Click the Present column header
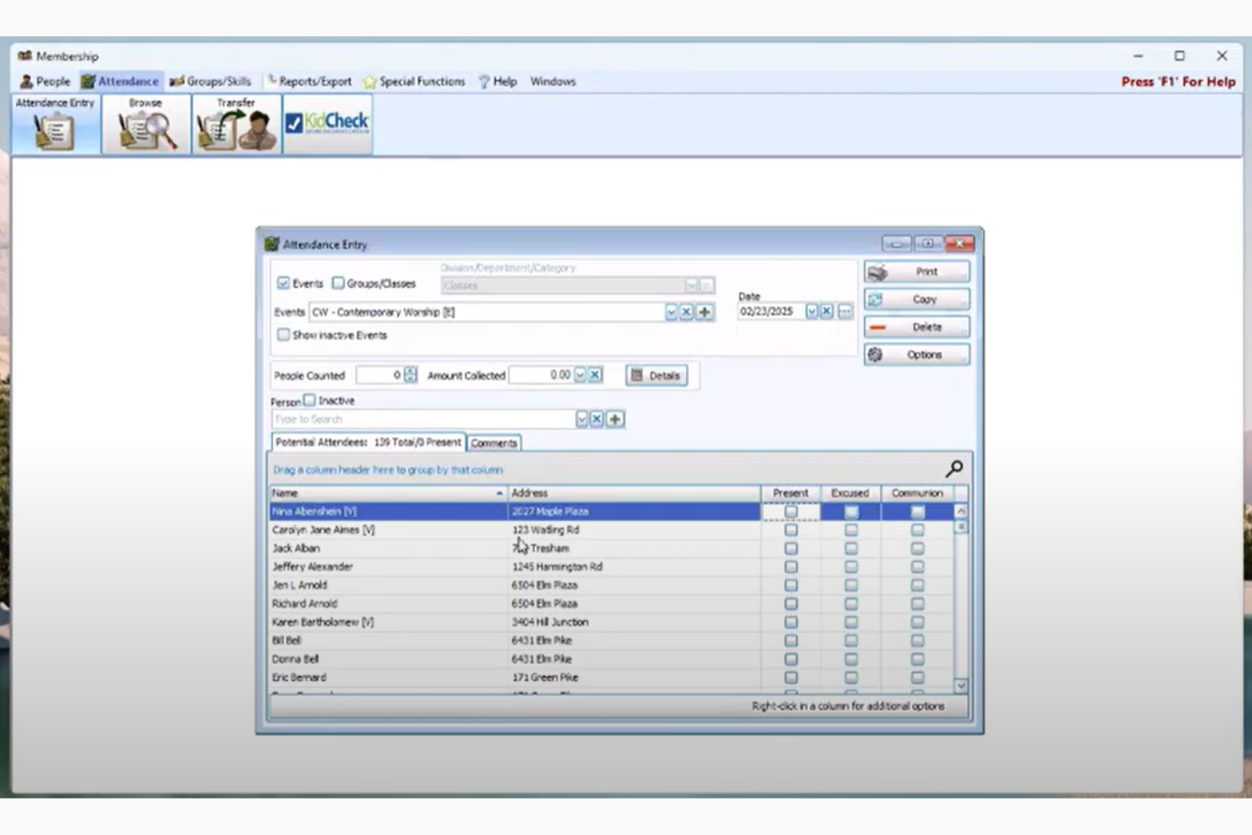This screenshot has height=835, width=1252. coord(791,493)
